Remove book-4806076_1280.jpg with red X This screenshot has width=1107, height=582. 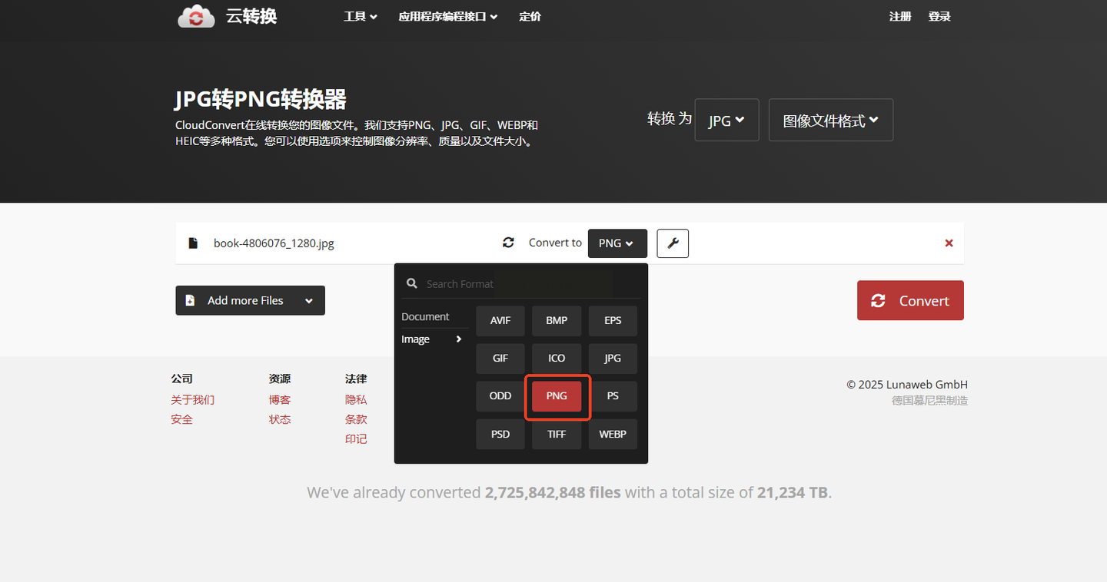tap(949, 243)
